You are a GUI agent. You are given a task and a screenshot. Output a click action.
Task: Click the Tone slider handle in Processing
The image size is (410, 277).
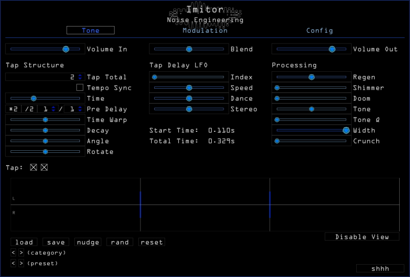click(312, 109)
